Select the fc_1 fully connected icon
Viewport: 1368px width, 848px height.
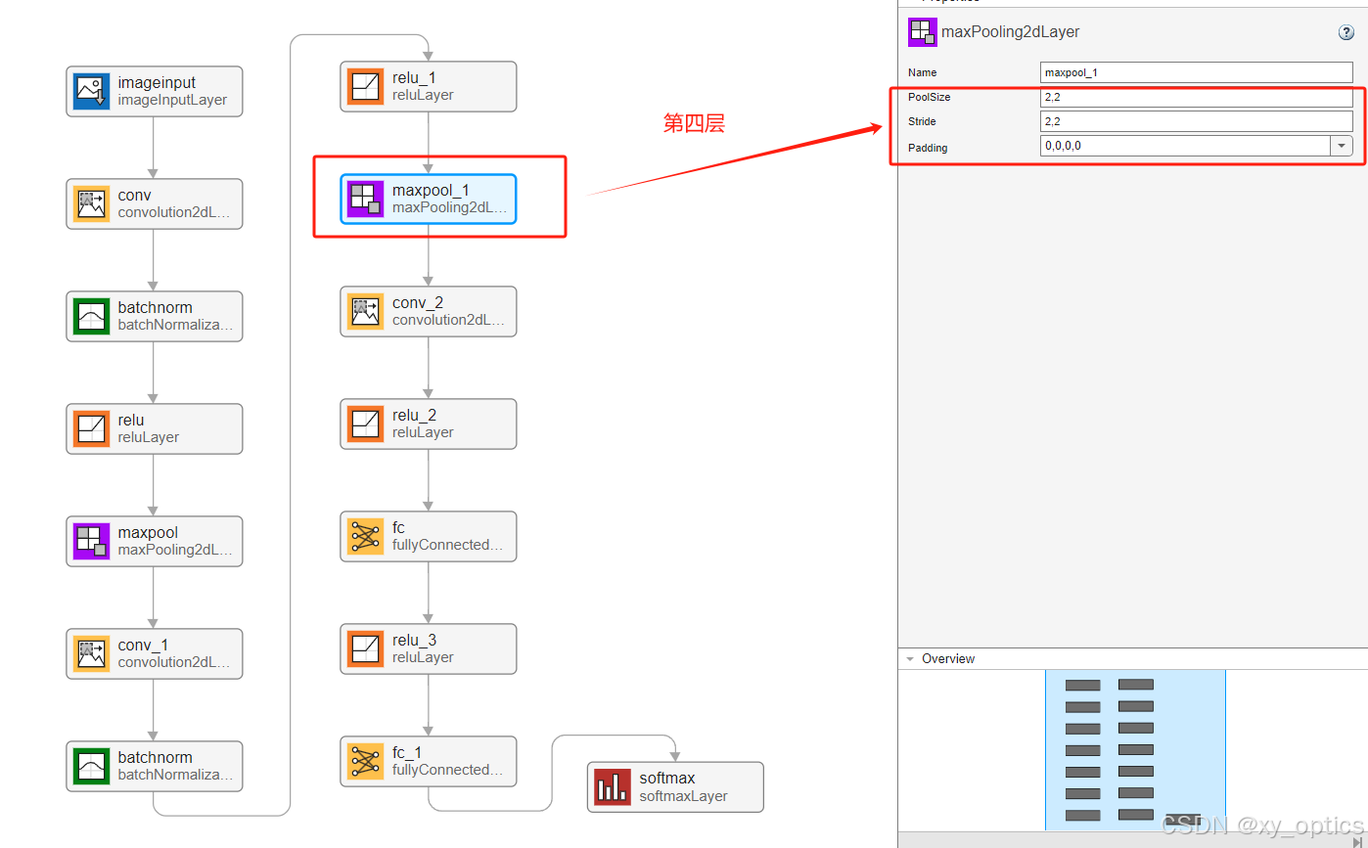point(365,761)
